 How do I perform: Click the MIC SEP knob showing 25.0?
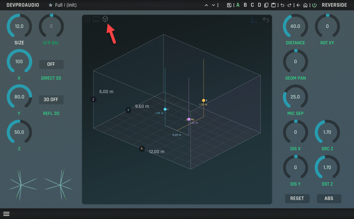pos(295,97)
